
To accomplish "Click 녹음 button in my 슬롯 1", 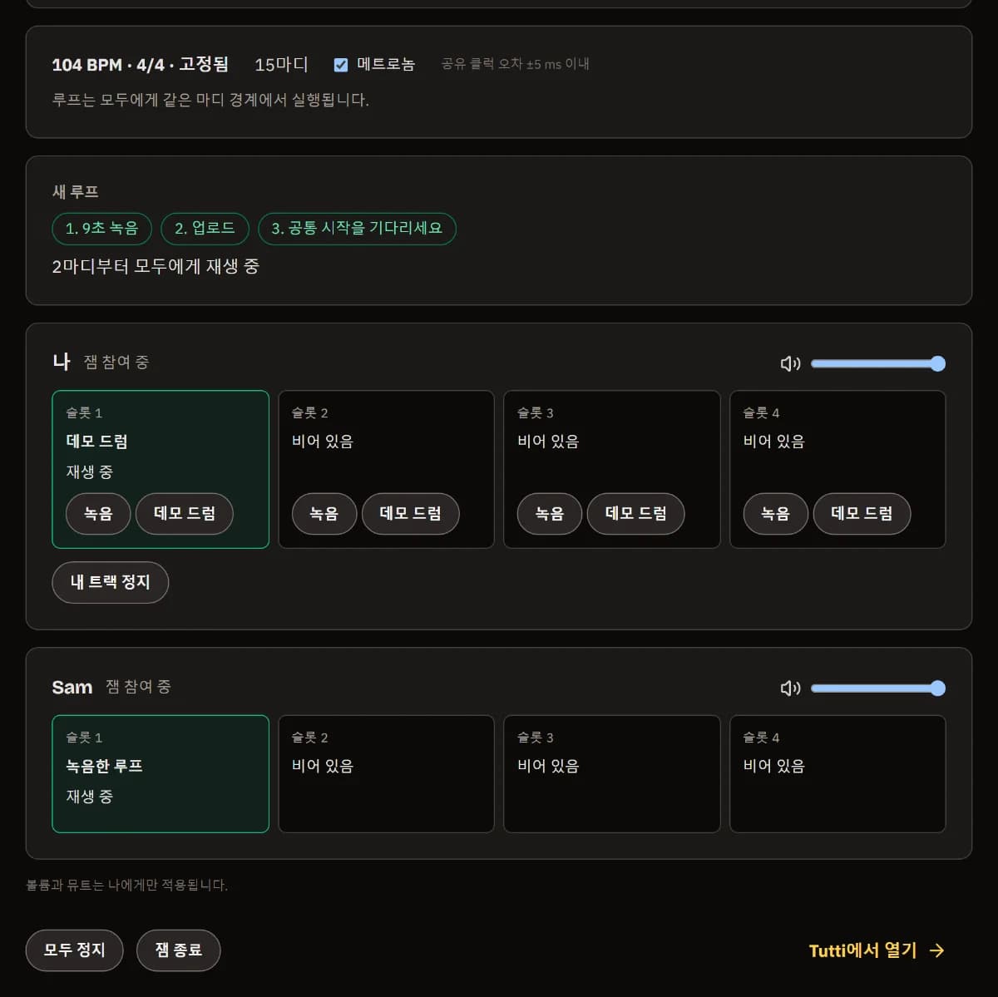I will [x=98, y=513].
